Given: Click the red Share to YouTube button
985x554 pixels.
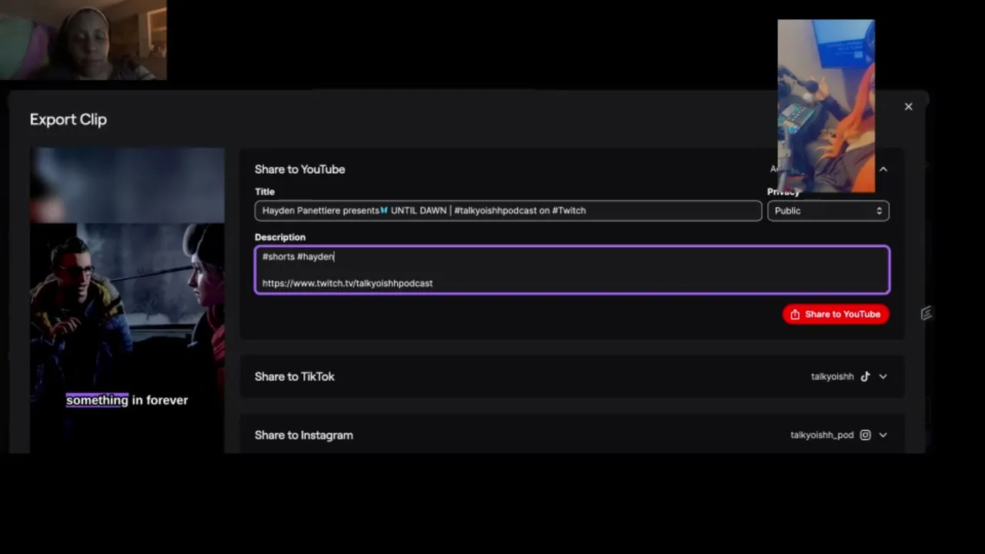Looking at the screenshot, I should click(836, 314).
